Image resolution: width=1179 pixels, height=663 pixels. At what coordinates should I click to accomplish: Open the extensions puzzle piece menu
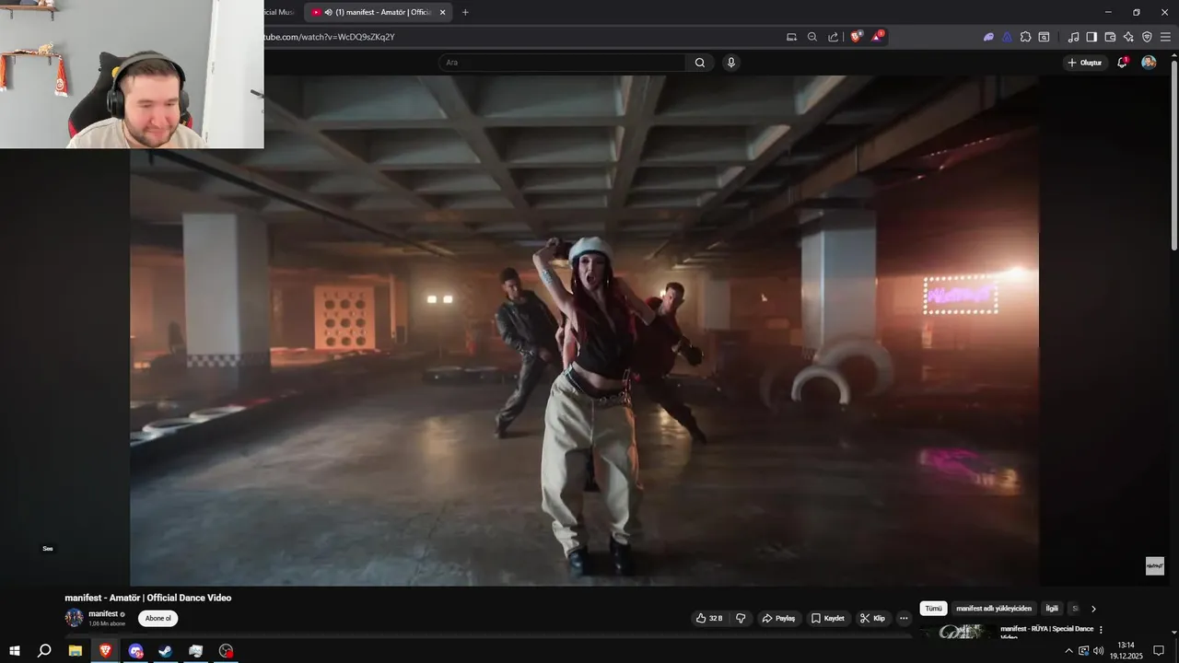1025,37
